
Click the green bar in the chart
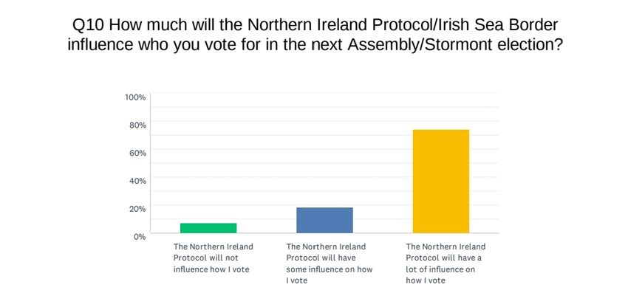point(208,228)
